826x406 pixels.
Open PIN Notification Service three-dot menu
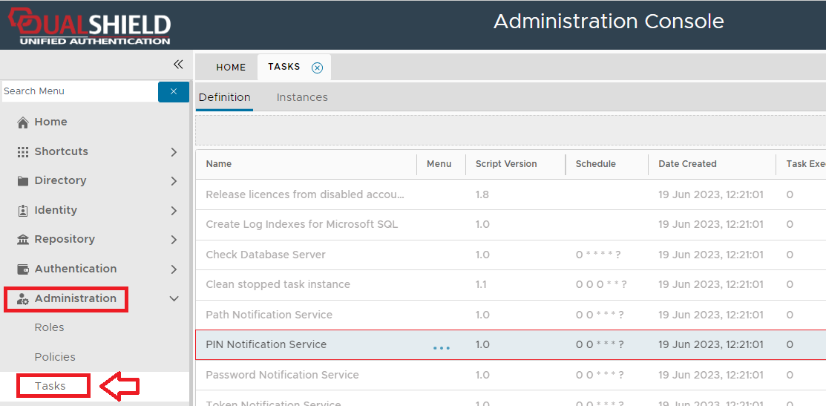point(442,347)
